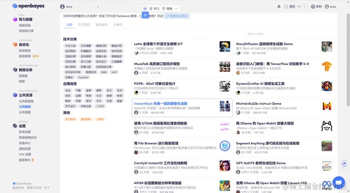Click the 释义 button in floating toolbar
This screenshot has height=193, width=350.
[155, 8]
